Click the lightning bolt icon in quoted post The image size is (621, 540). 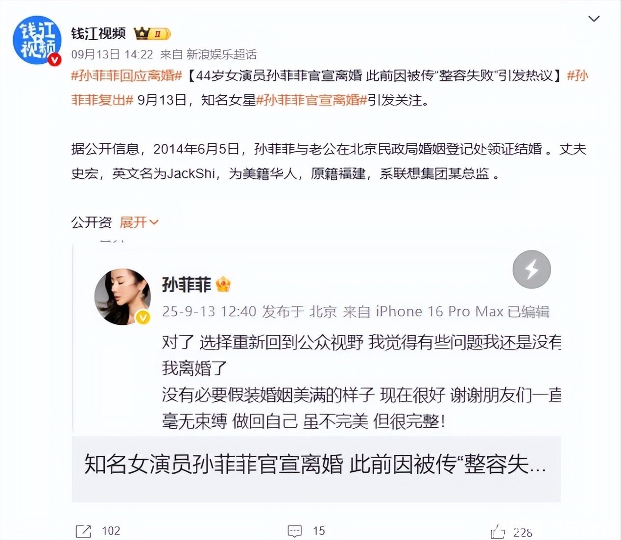pos(531,269)
